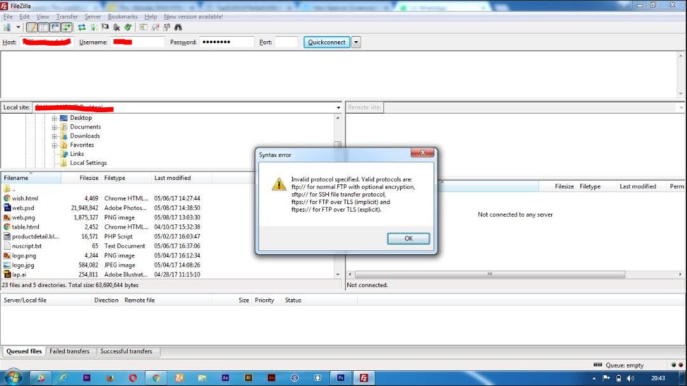The width and height of the screenshot is (687, 386).
Task: Click the warning triangle icon in dialog
Action: [x=279, y=184]
